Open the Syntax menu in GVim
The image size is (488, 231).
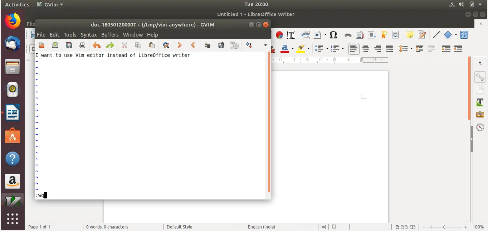pyautogui.click(x=89, y=35)
